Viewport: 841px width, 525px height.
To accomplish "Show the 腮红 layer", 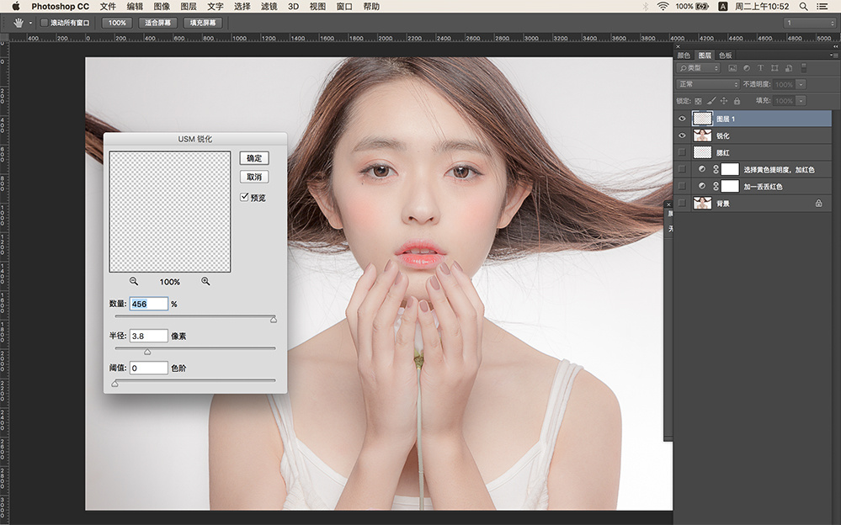I will coord(682,152).
